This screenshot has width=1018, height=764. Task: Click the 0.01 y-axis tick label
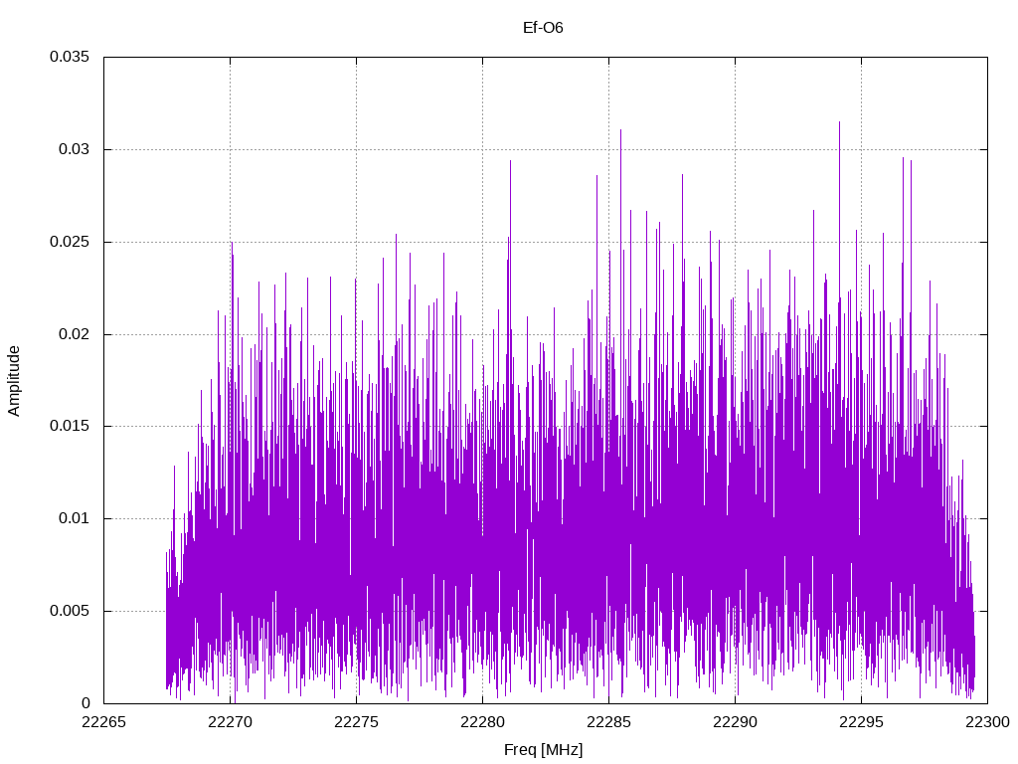(x=74, y=518)
